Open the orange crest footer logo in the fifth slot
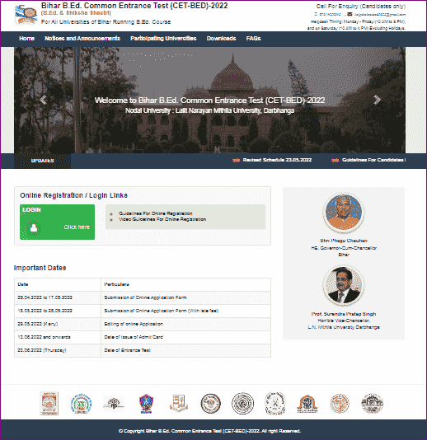This screenshot has height=440, width=427. pos(179,404)
